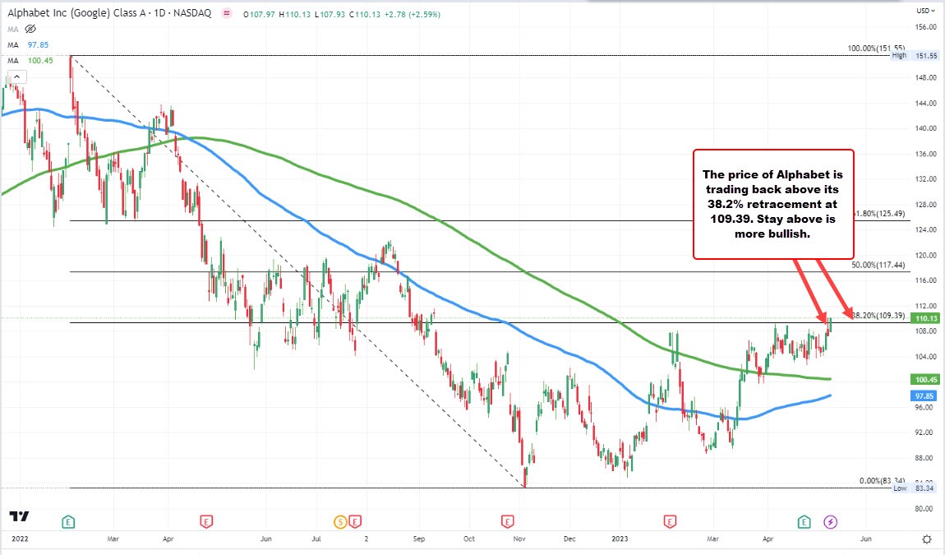This screenshot has height=555, width=945.
Task: Select the 38.20%(109.39) Fibonacci level label
Action: coord(878,316)
